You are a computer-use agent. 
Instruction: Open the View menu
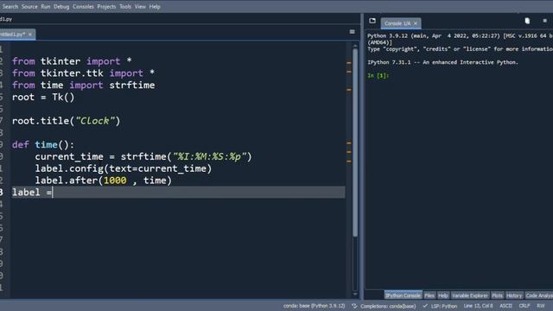140,6
